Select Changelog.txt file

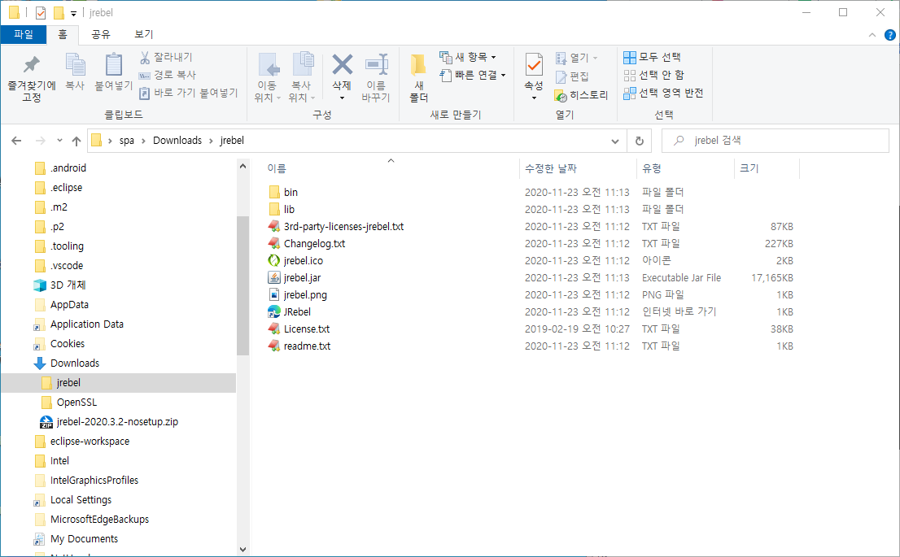314,244
